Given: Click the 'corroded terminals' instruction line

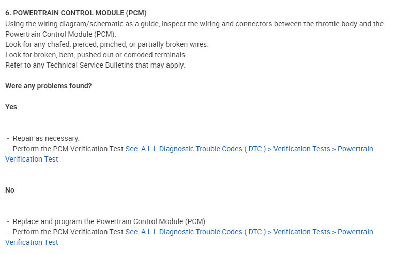Looking at the screenshot, I should pos(96,55).
